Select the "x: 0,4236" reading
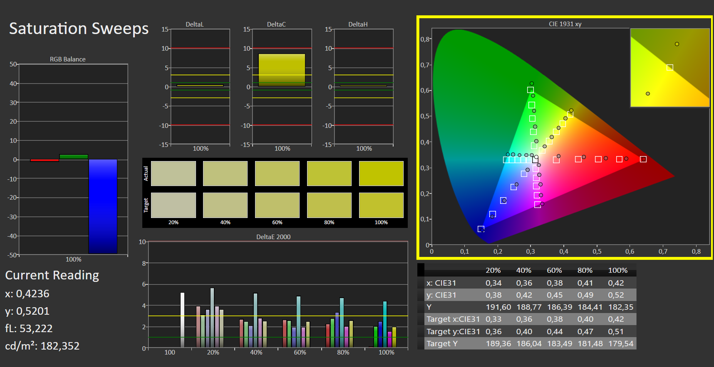This screenshot has width=714, height=367. pos(27,294)
